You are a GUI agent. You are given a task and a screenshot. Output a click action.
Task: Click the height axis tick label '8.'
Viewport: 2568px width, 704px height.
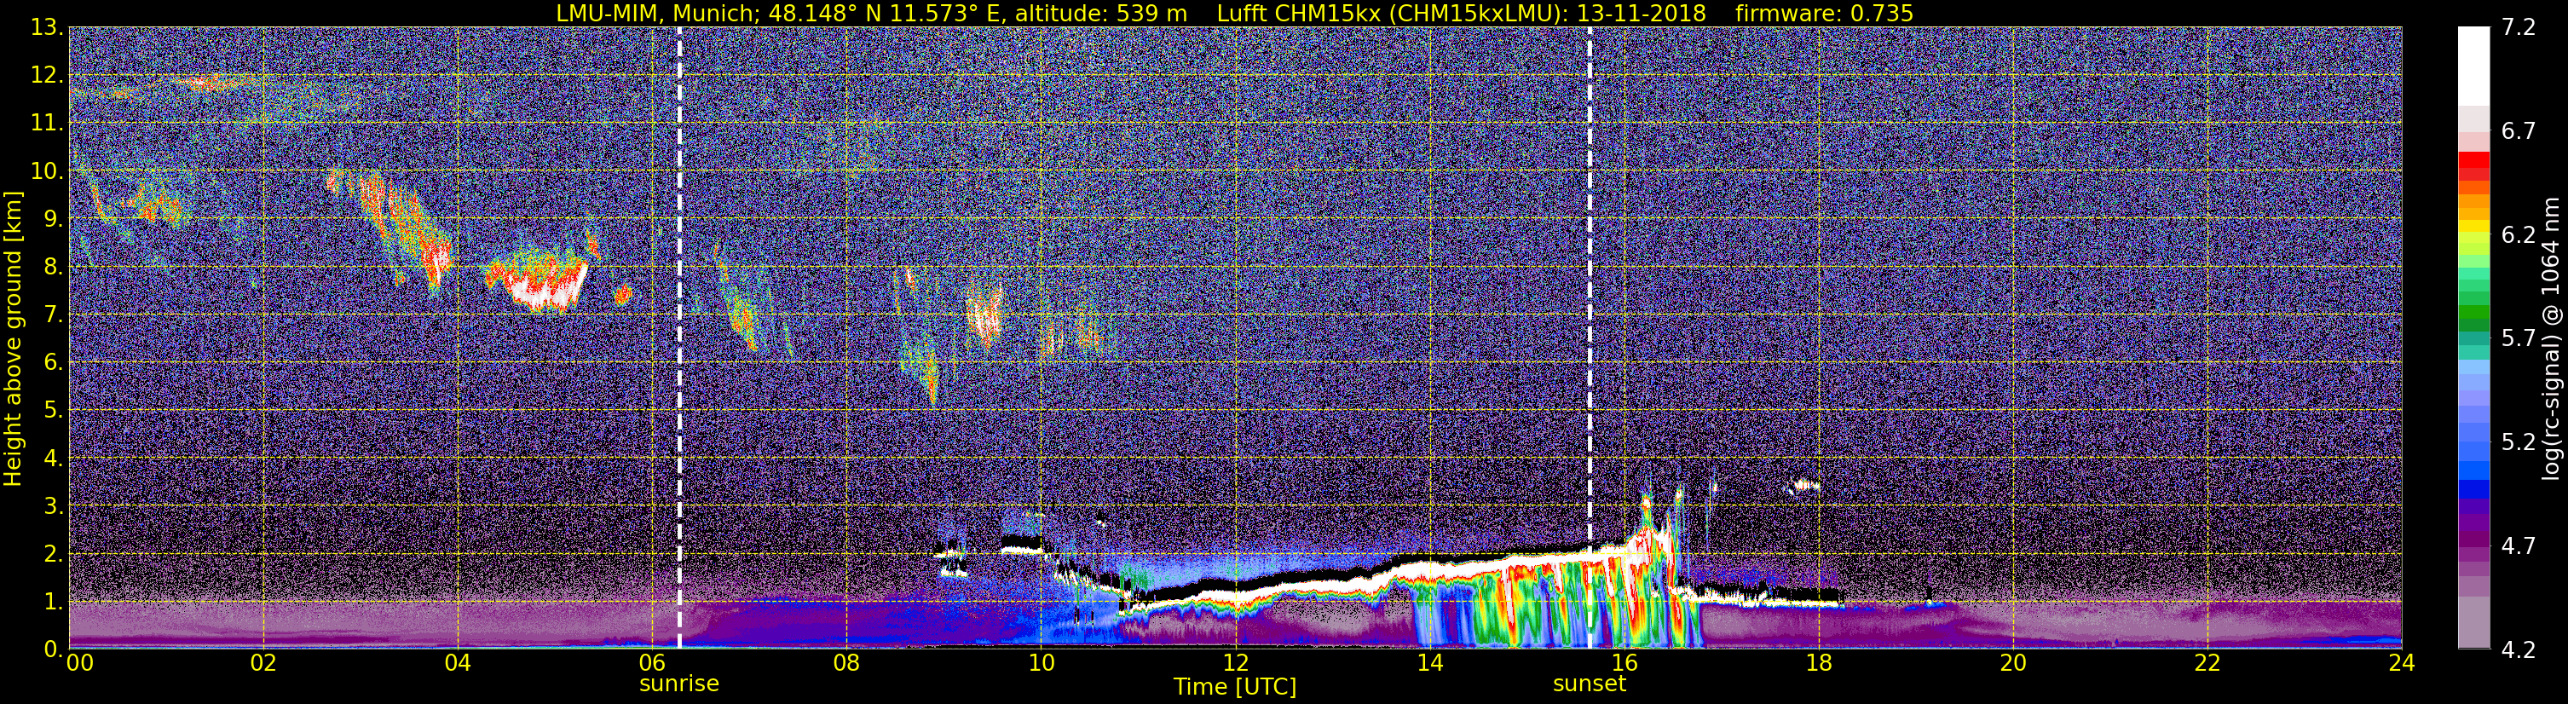point(53,268)
